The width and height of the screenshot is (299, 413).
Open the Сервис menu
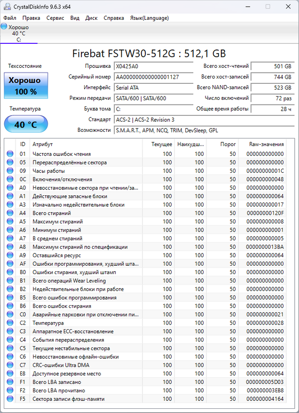pos(55,18)
